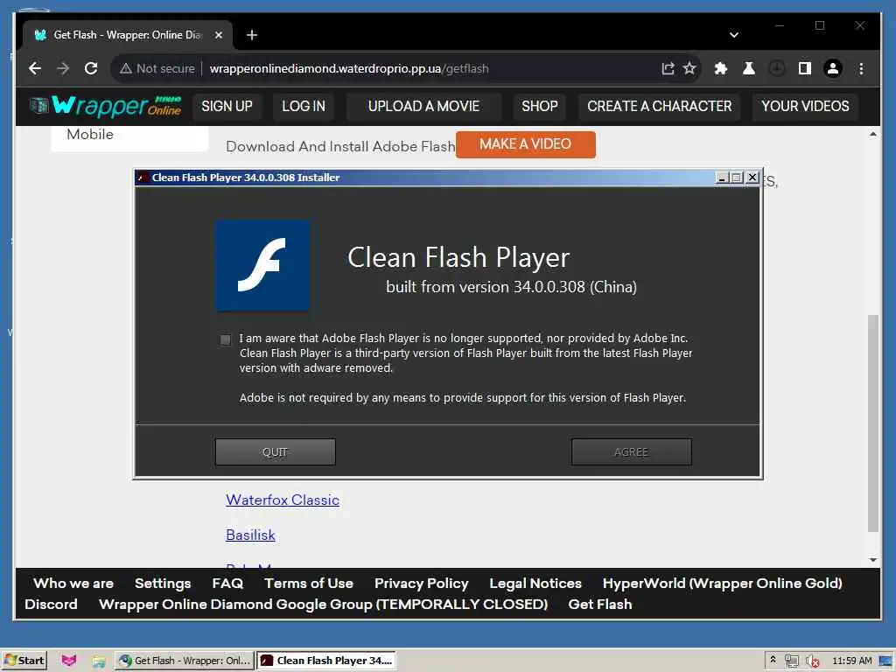The width and height of the screenshot is (896, 672).
Task: Open the Waterfox Classic link
Action: [x=283, y=500]
